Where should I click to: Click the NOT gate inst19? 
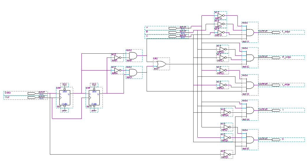tap(221, 15)
